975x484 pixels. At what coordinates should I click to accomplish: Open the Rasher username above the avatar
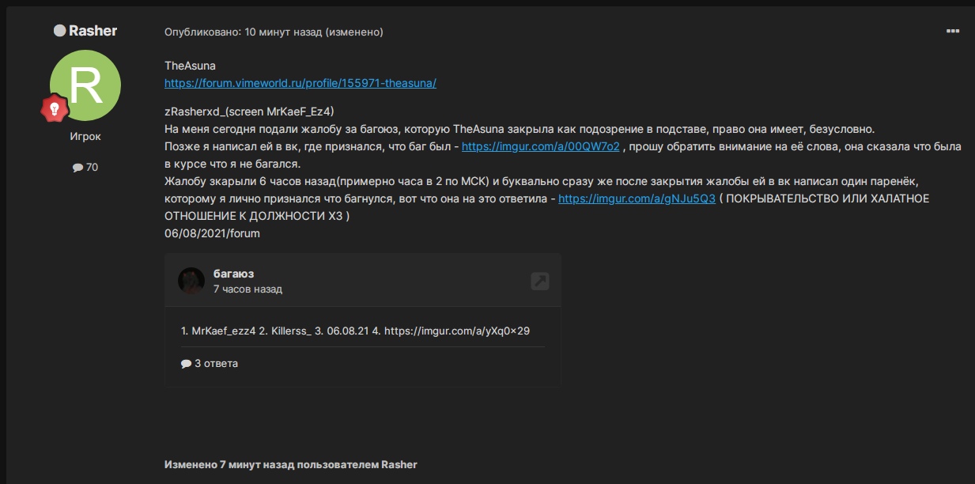93,31
